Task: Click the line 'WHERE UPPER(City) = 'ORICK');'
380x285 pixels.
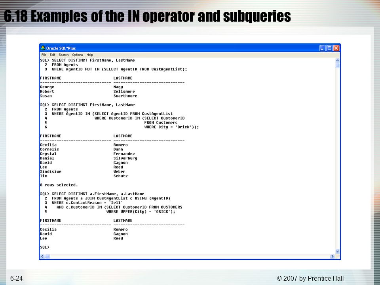Action: (141, 211)
